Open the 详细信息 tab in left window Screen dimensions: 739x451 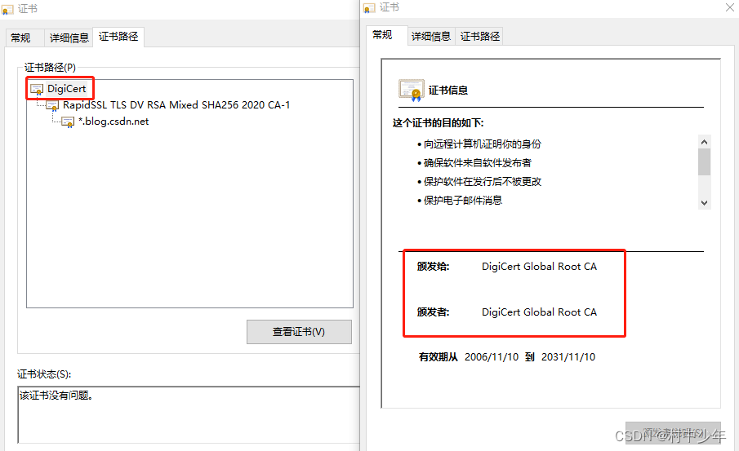(69, 38)
